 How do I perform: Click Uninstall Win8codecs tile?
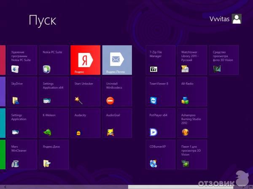coord(117,92)
